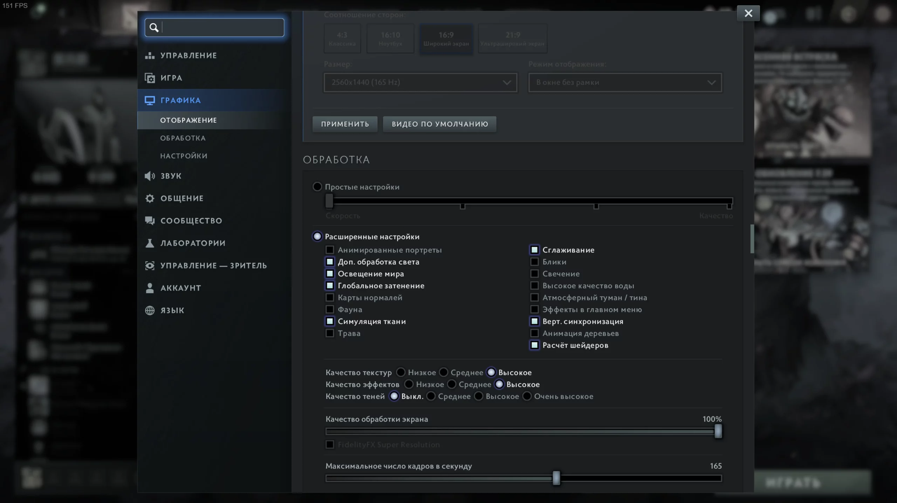897x503 pixels.
Task: Click the speaker icon beside Звук
Action: coord(150,176)
